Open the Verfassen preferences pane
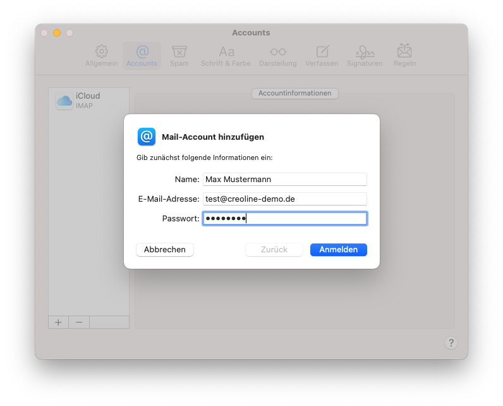Image resolution: width=503 pixels, height=406 pixels. 322,56
